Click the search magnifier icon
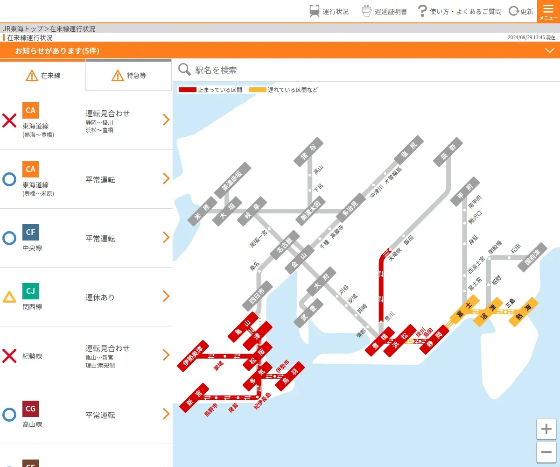 click(x=185, y=70)
